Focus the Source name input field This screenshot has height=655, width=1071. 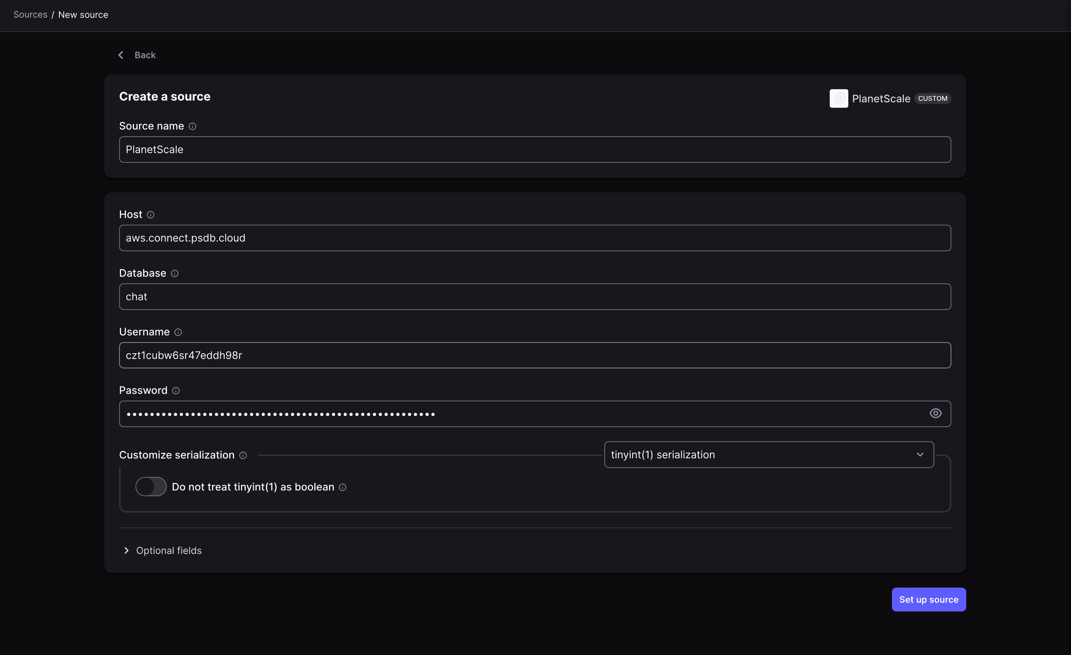(x=535, y=150)
